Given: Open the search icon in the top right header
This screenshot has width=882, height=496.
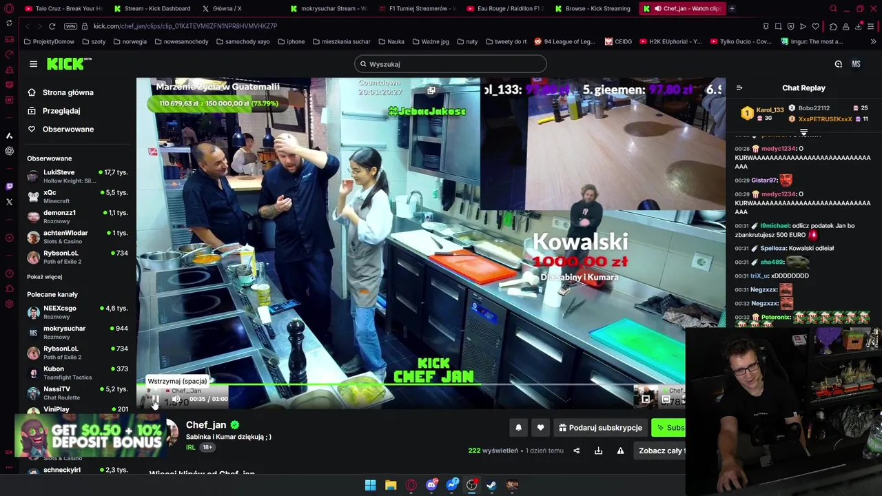Looking at the screenshot, I should [x=839, y=64].
